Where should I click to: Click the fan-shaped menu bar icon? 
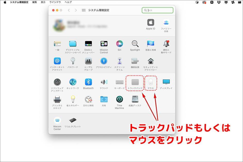[233, 2]
